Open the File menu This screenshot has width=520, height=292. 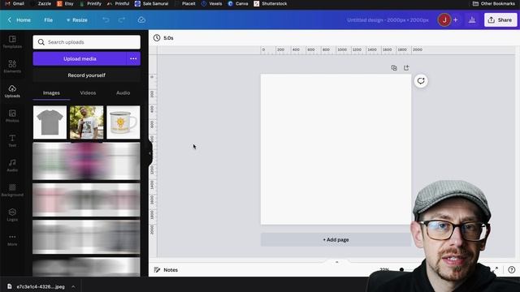[49, 19]
